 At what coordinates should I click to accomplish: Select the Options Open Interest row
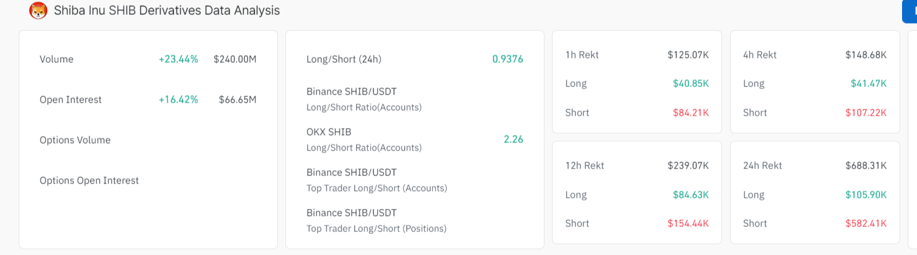(x=148, y=180)
